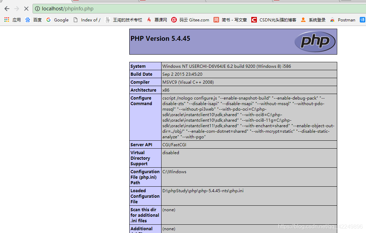Select the System row label
The image size is (366, 233).
tap(138, 66)
